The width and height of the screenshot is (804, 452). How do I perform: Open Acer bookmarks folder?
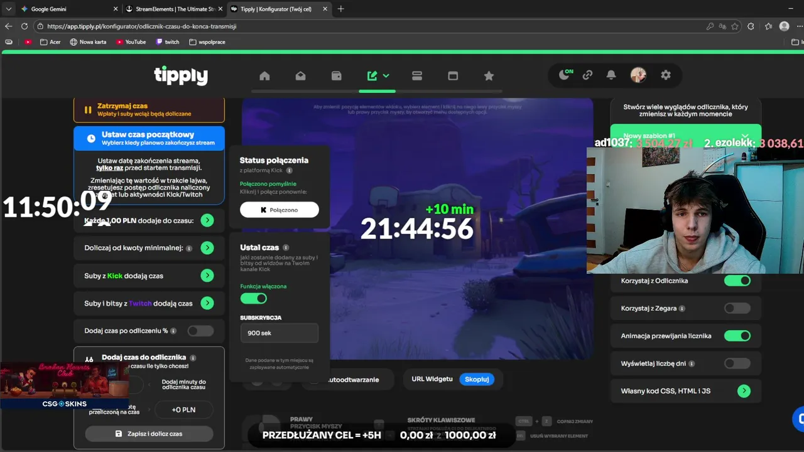pyautogui.click(x=50, y=42)
